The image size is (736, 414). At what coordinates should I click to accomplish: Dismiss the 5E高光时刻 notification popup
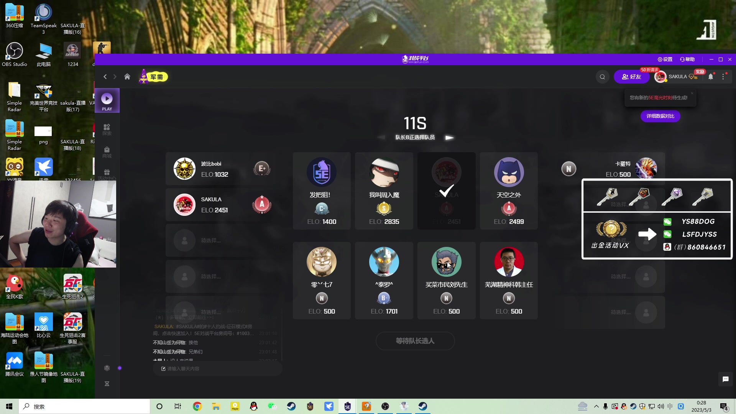(x=692, y=93)
